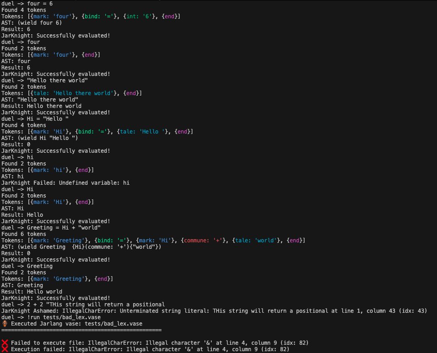This screenshot has width=437, height=353.
Task: Select the line "Tokens: [{mark: 'Greeting'}, {end}]"
Action: 57,279
